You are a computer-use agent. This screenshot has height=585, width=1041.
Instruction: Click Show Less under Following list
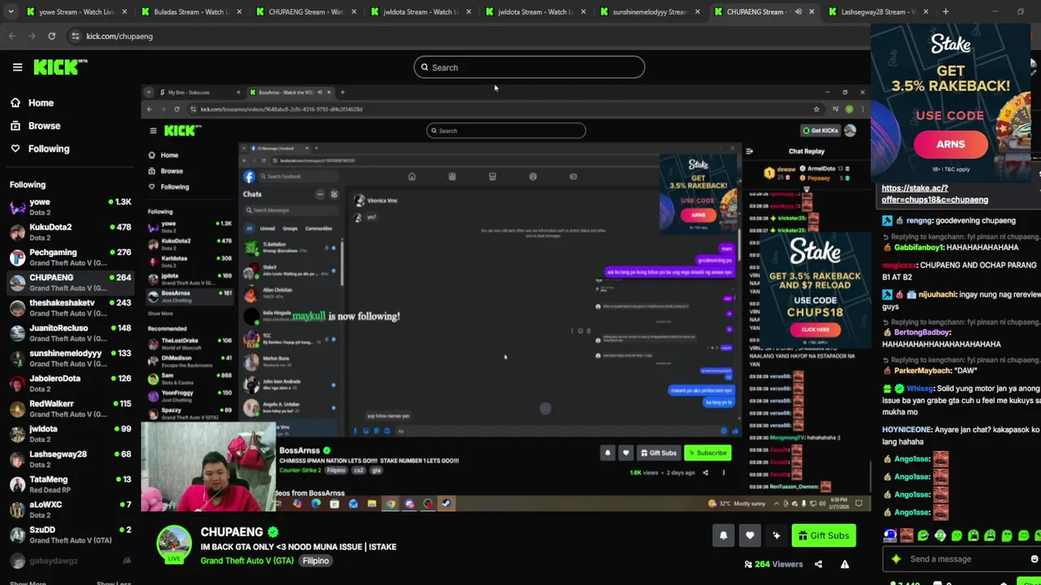pos(113,583)
